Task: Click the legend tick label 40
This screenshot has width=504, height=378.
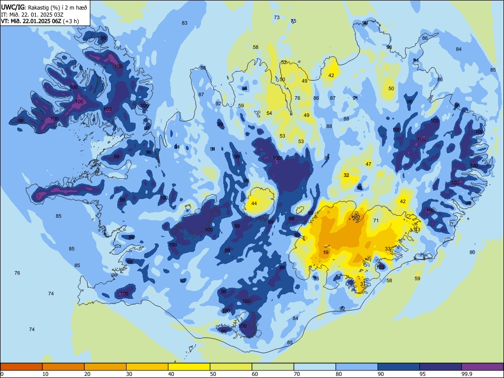Action: coord(171,374)
